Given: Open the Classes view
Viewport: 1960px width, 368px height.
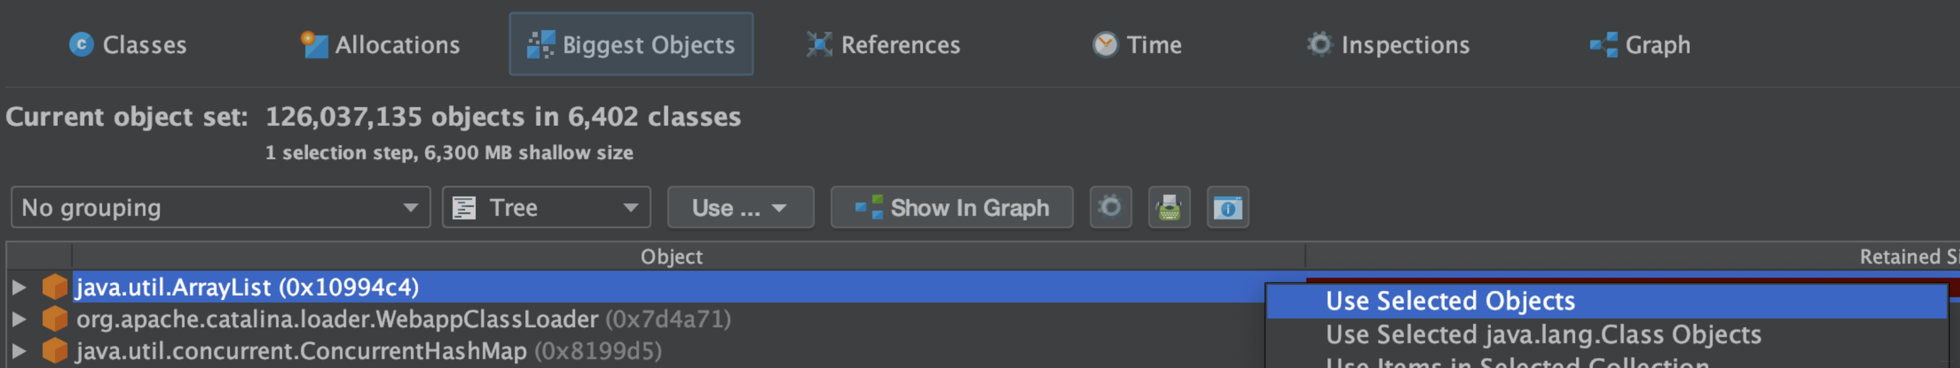Looking at the screenshot, I should (x=128, y=45).
